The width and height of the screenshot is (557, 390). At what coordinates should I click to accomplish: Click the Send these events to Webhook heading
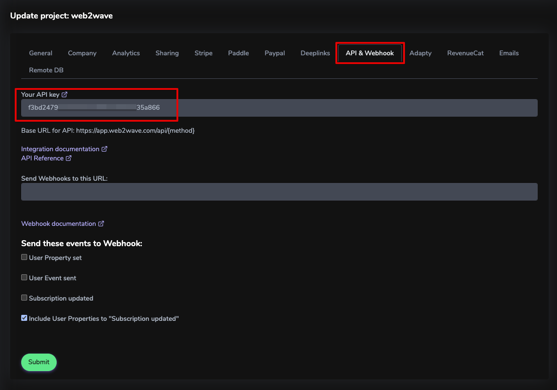pos(82,243)
